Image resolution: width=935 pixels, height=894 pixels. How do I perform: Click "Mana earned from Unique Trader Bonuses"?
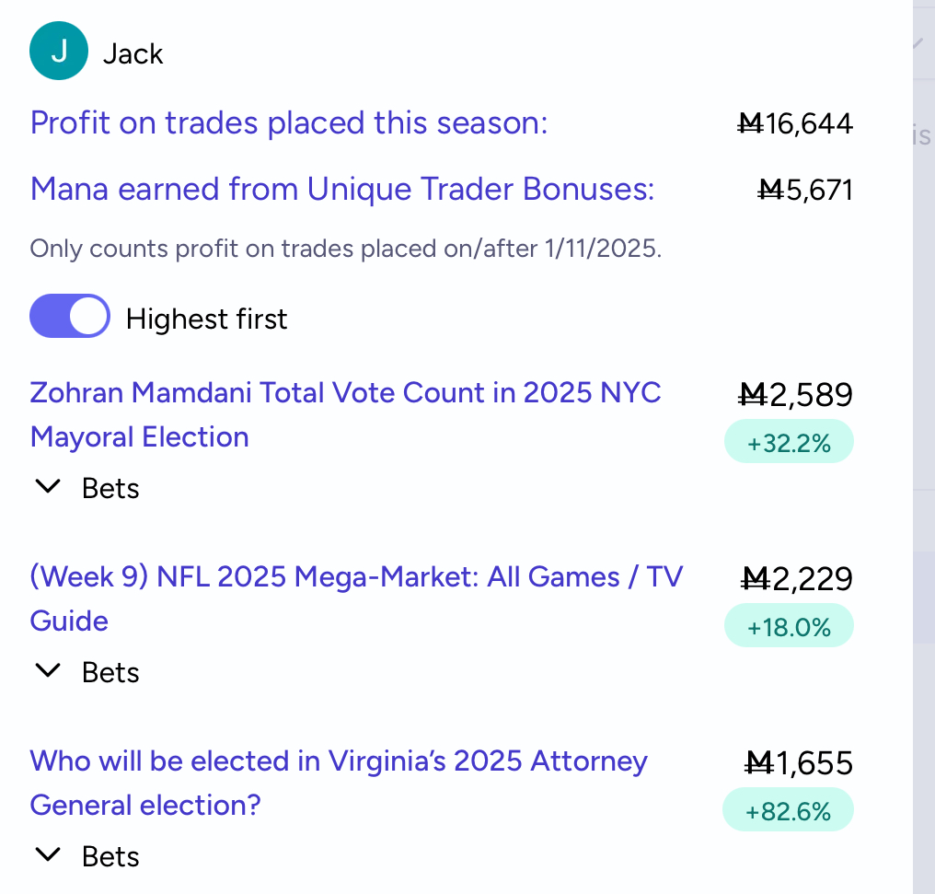[x=342, y=189]
